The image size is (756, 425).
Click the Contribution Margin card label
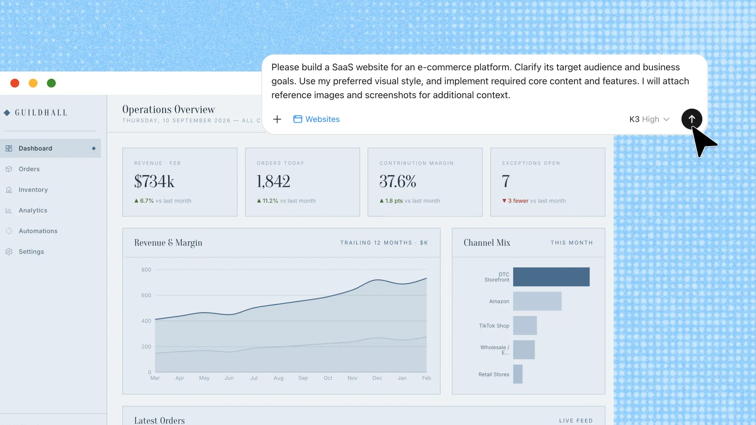(416, 163)
